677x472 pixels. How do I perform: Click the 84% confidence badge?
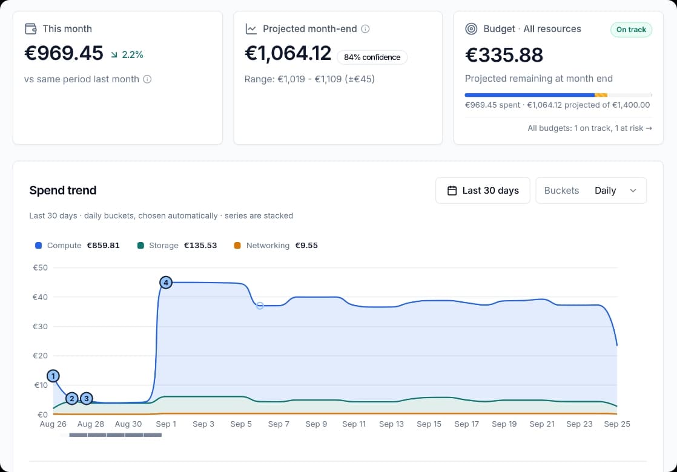tap(372, 57)
